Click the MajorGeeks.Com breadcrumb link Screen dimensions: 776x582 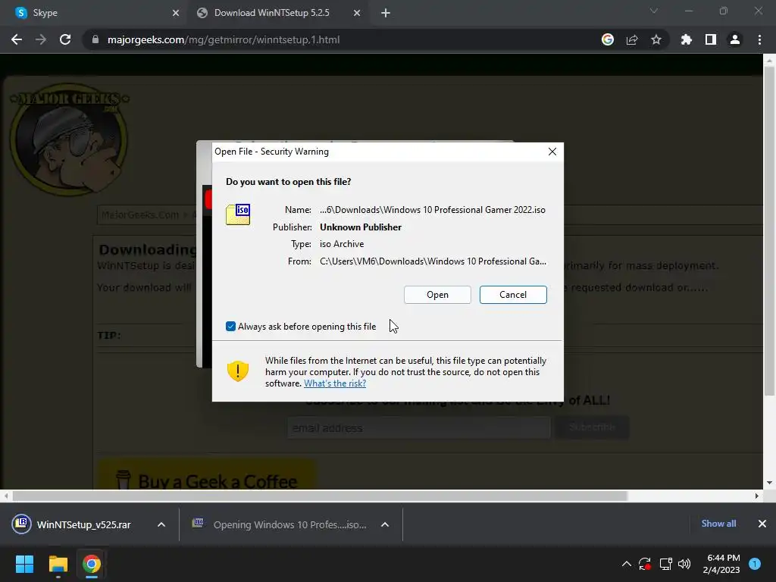[140, 214]
